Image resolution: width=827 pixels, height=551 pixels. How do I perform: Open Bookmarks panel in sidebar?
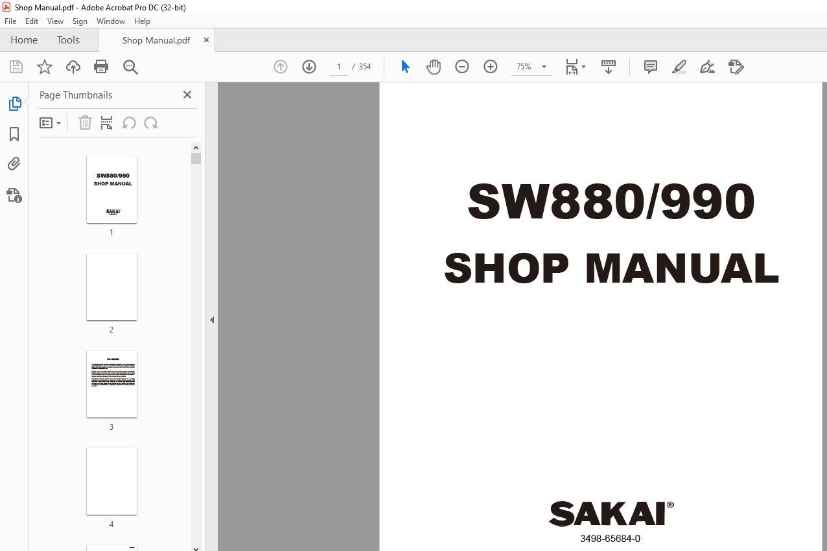point(14,134)
